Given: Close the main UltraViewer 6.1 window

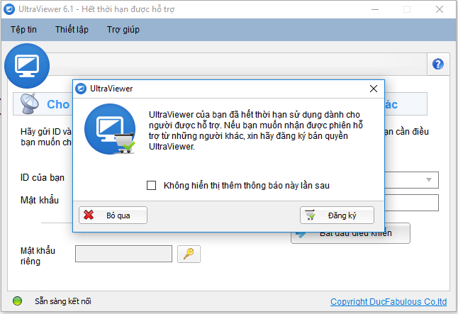Looking at the screenshot, I should 440,9.
